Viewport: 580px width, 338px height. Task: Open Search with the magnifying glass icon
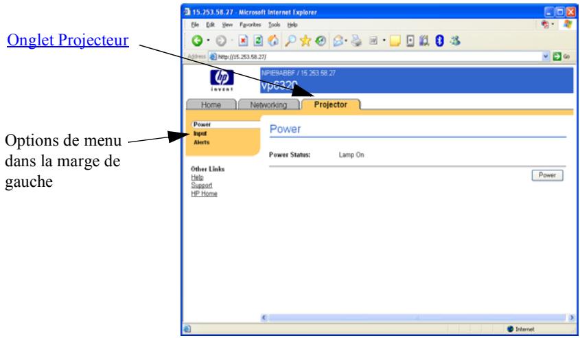[x=290, y=41]
